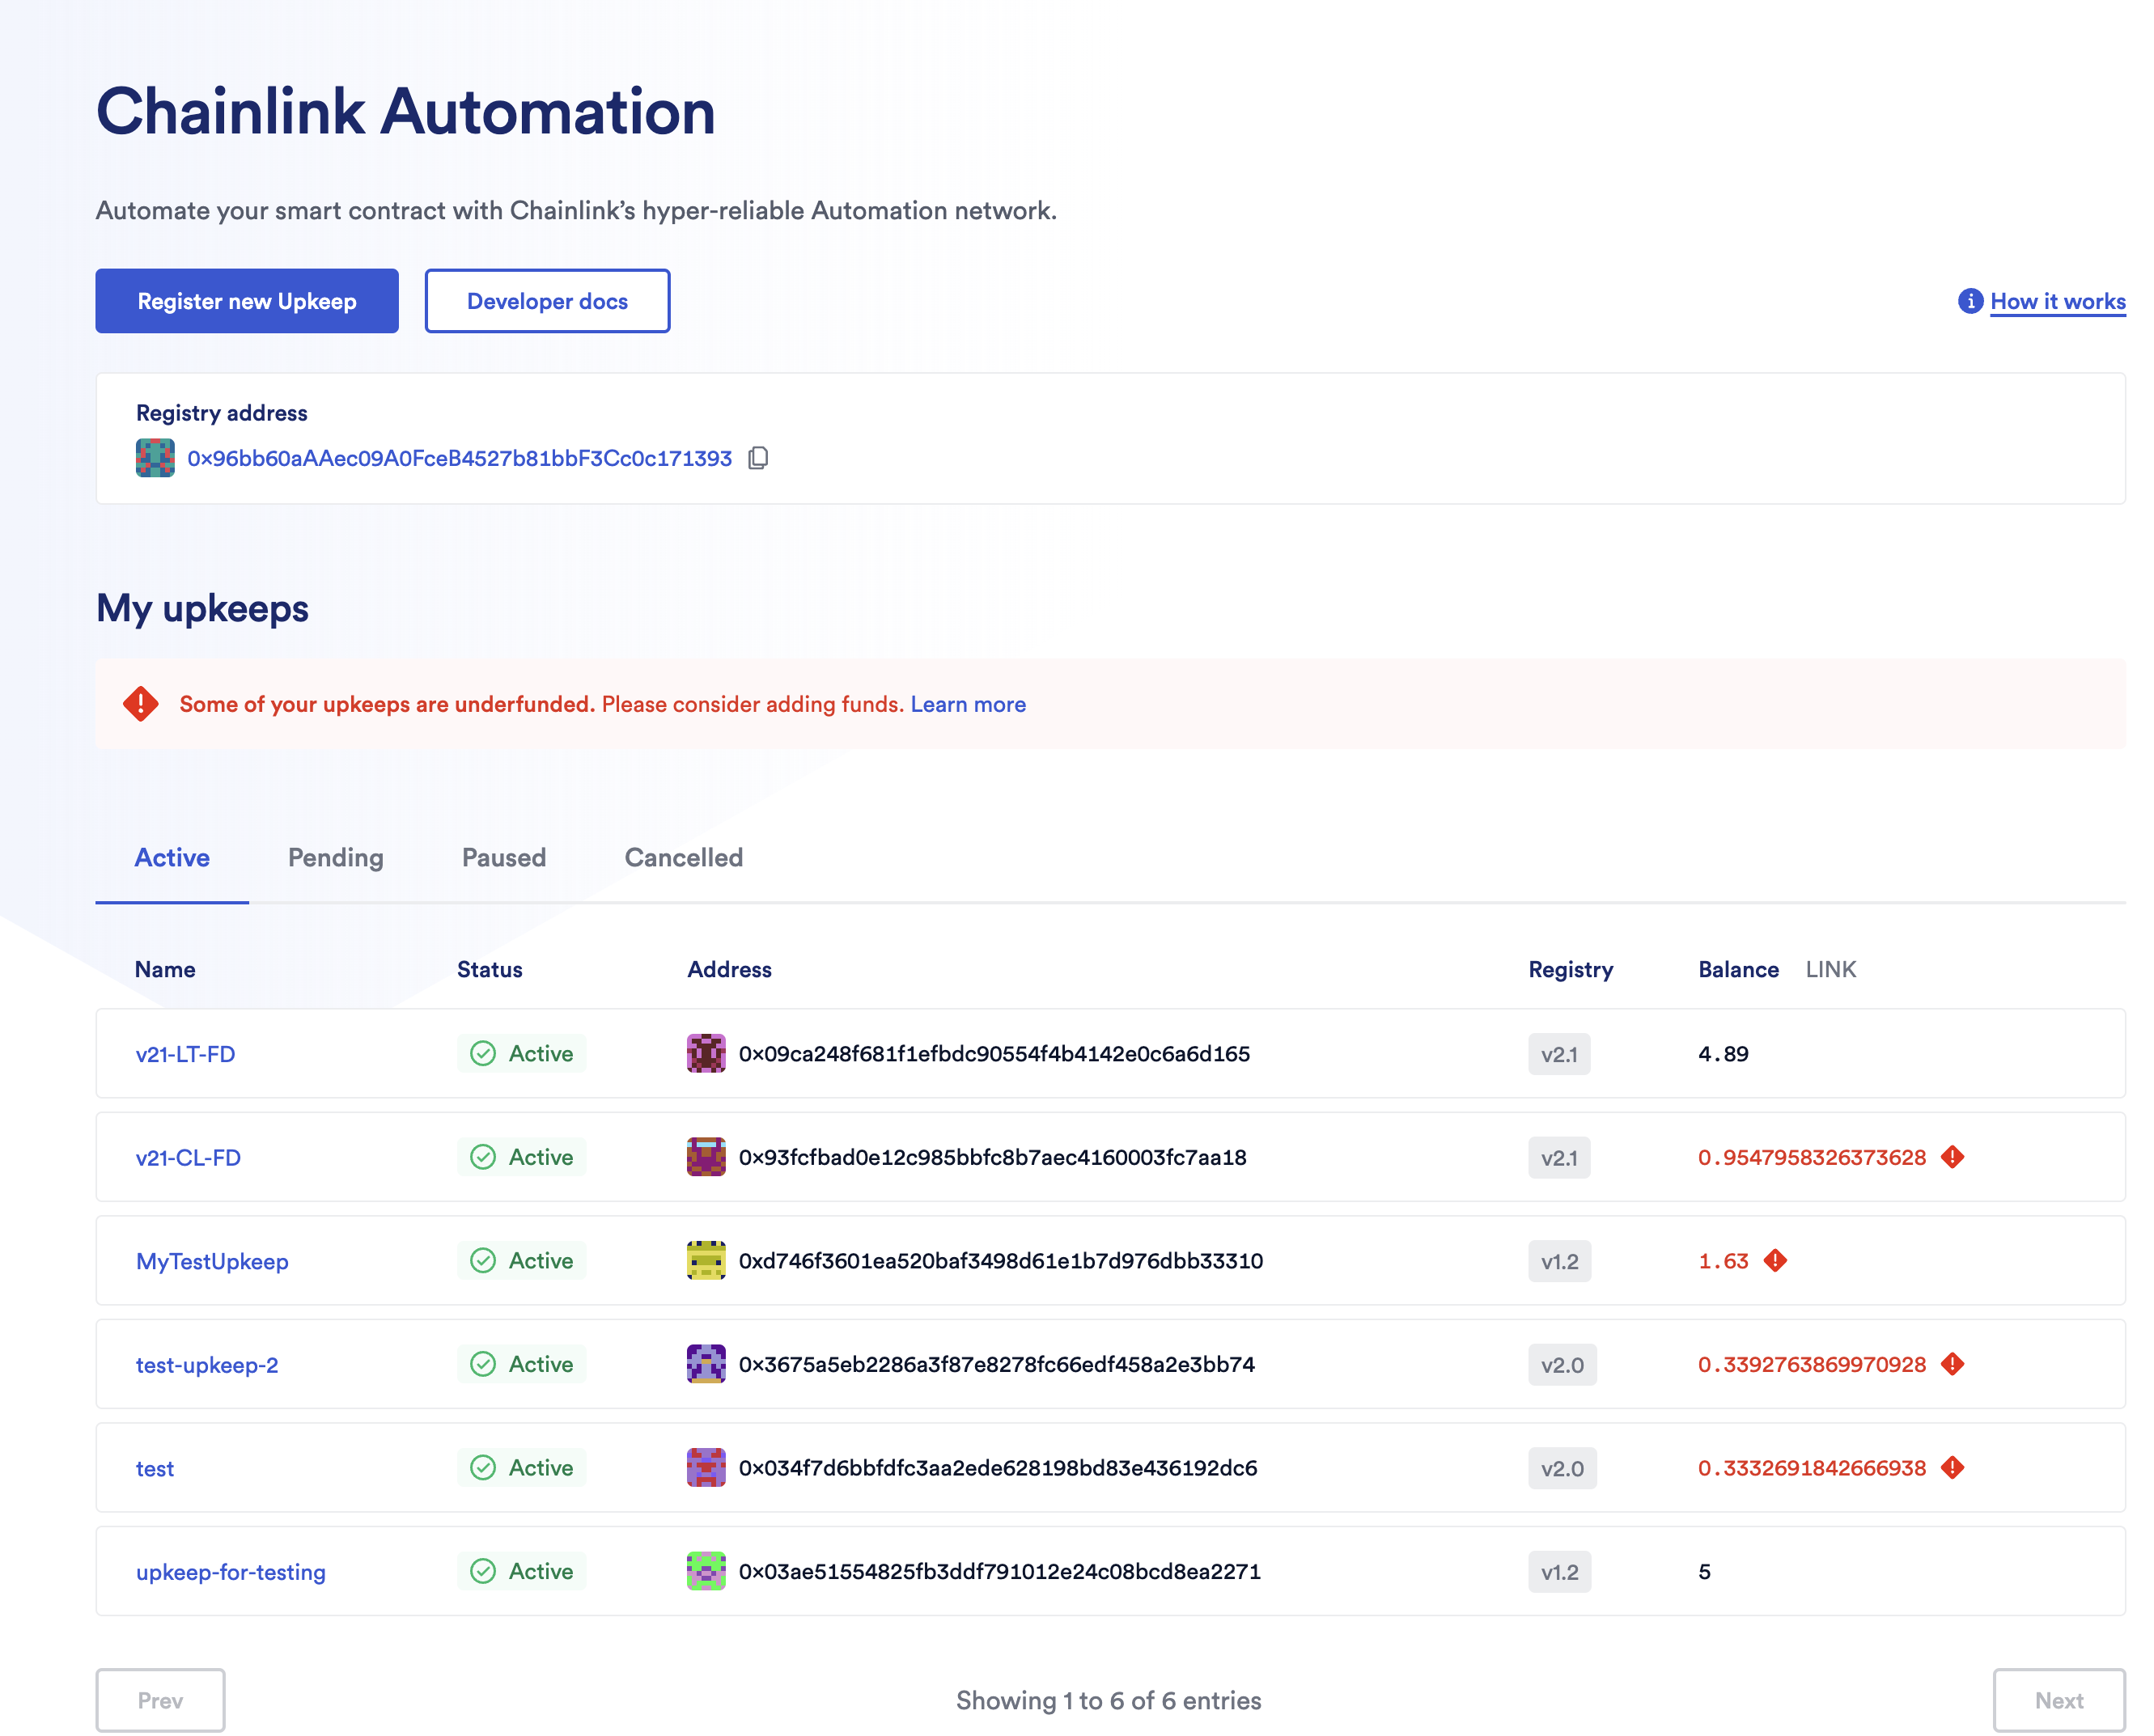This screenshot has width=2154, height=1736.
Task: Click the registry address identicon avatar
Action: tap(155, 458)
